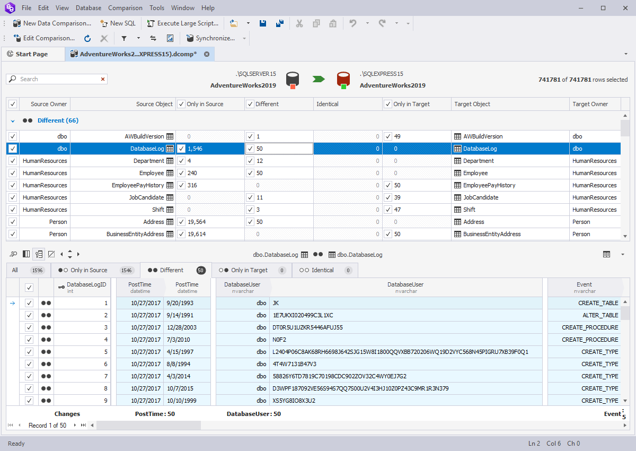Click the Cut scissors icon
This screenshot has width=636, height=451.
point(299,23)
